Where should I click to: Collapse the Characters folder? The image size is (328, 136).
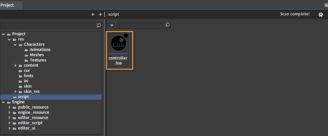tap(15, 44)
